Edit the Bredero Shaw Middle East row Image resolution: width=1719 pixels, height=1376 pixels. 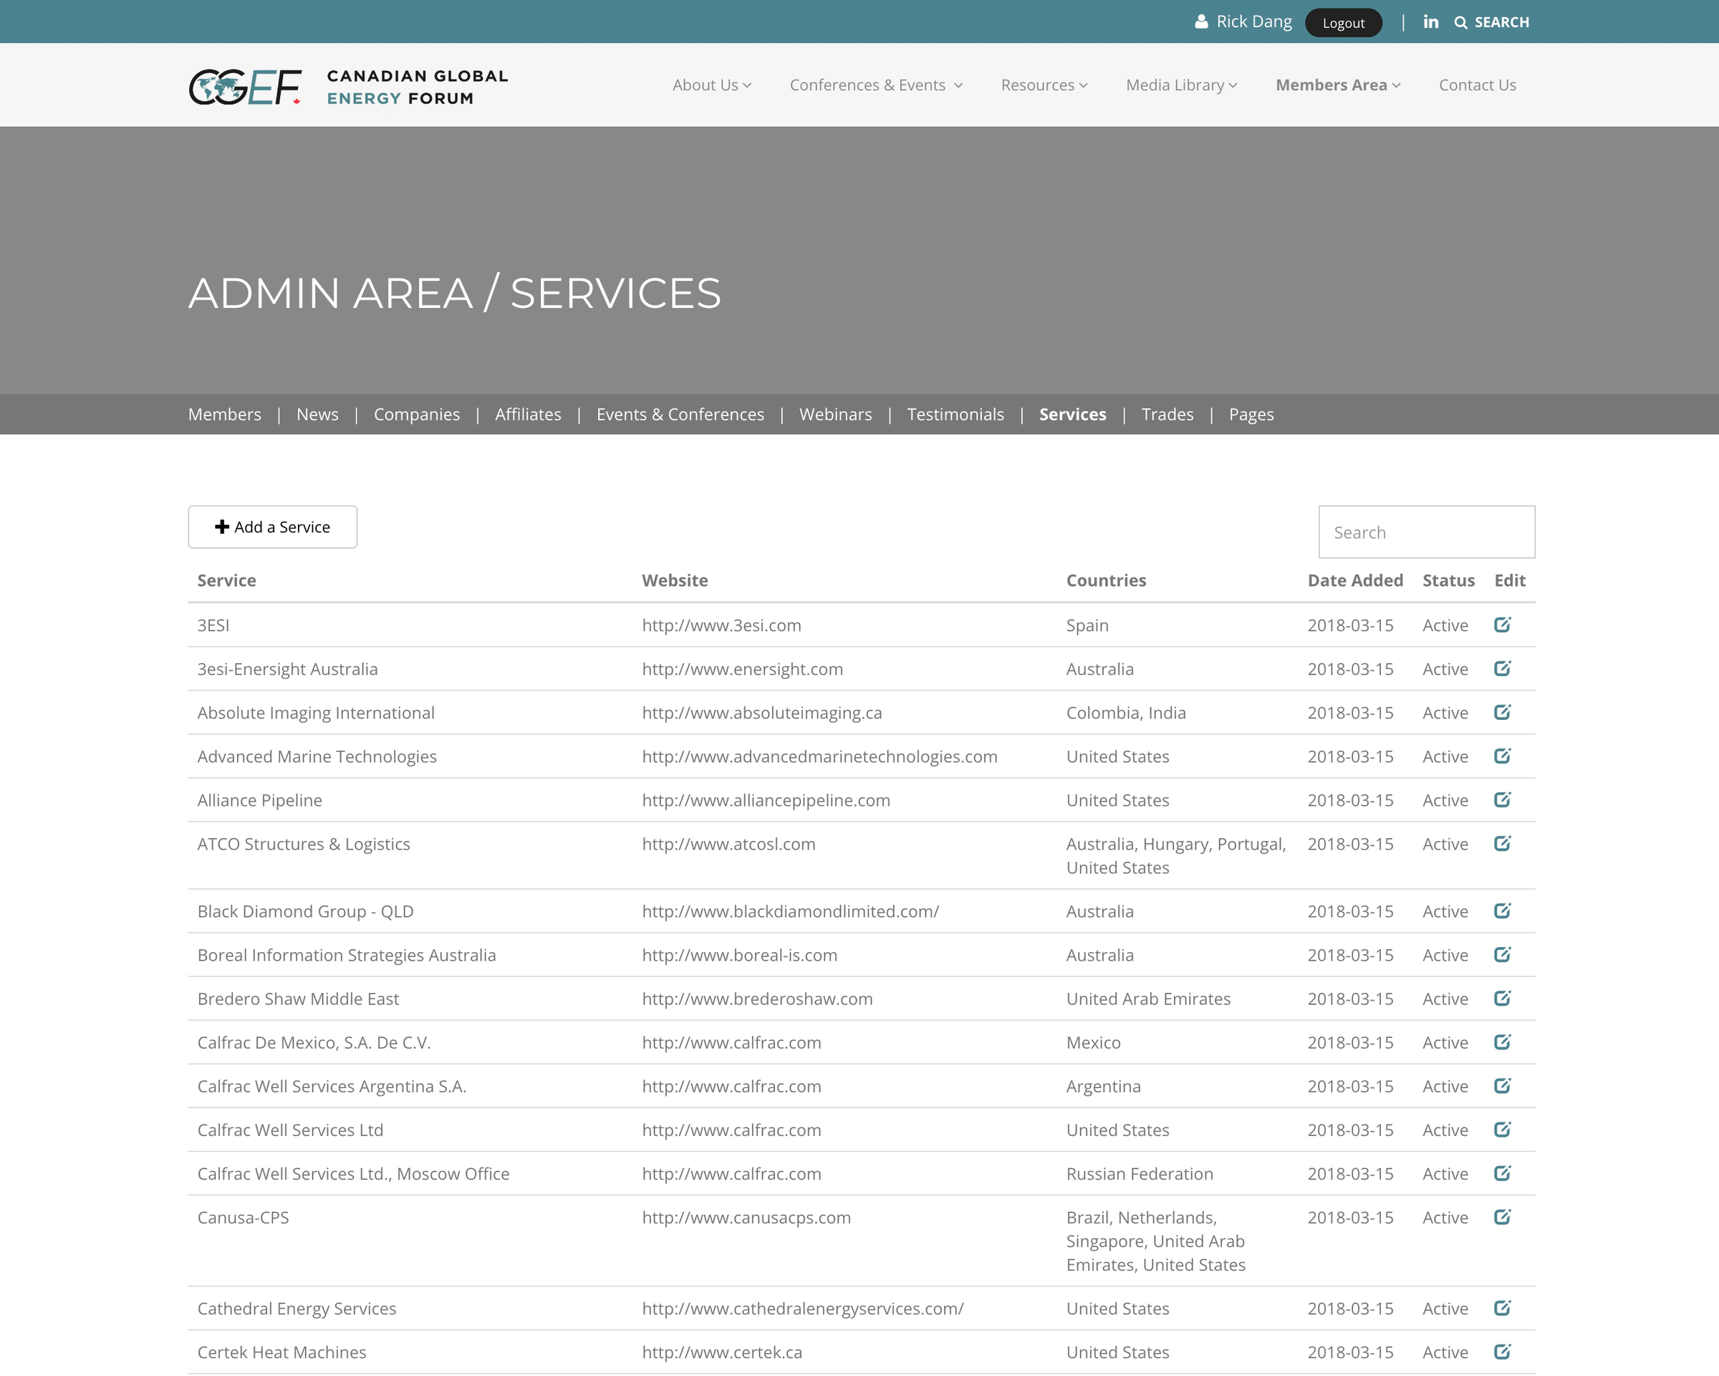coord(1502,998)
